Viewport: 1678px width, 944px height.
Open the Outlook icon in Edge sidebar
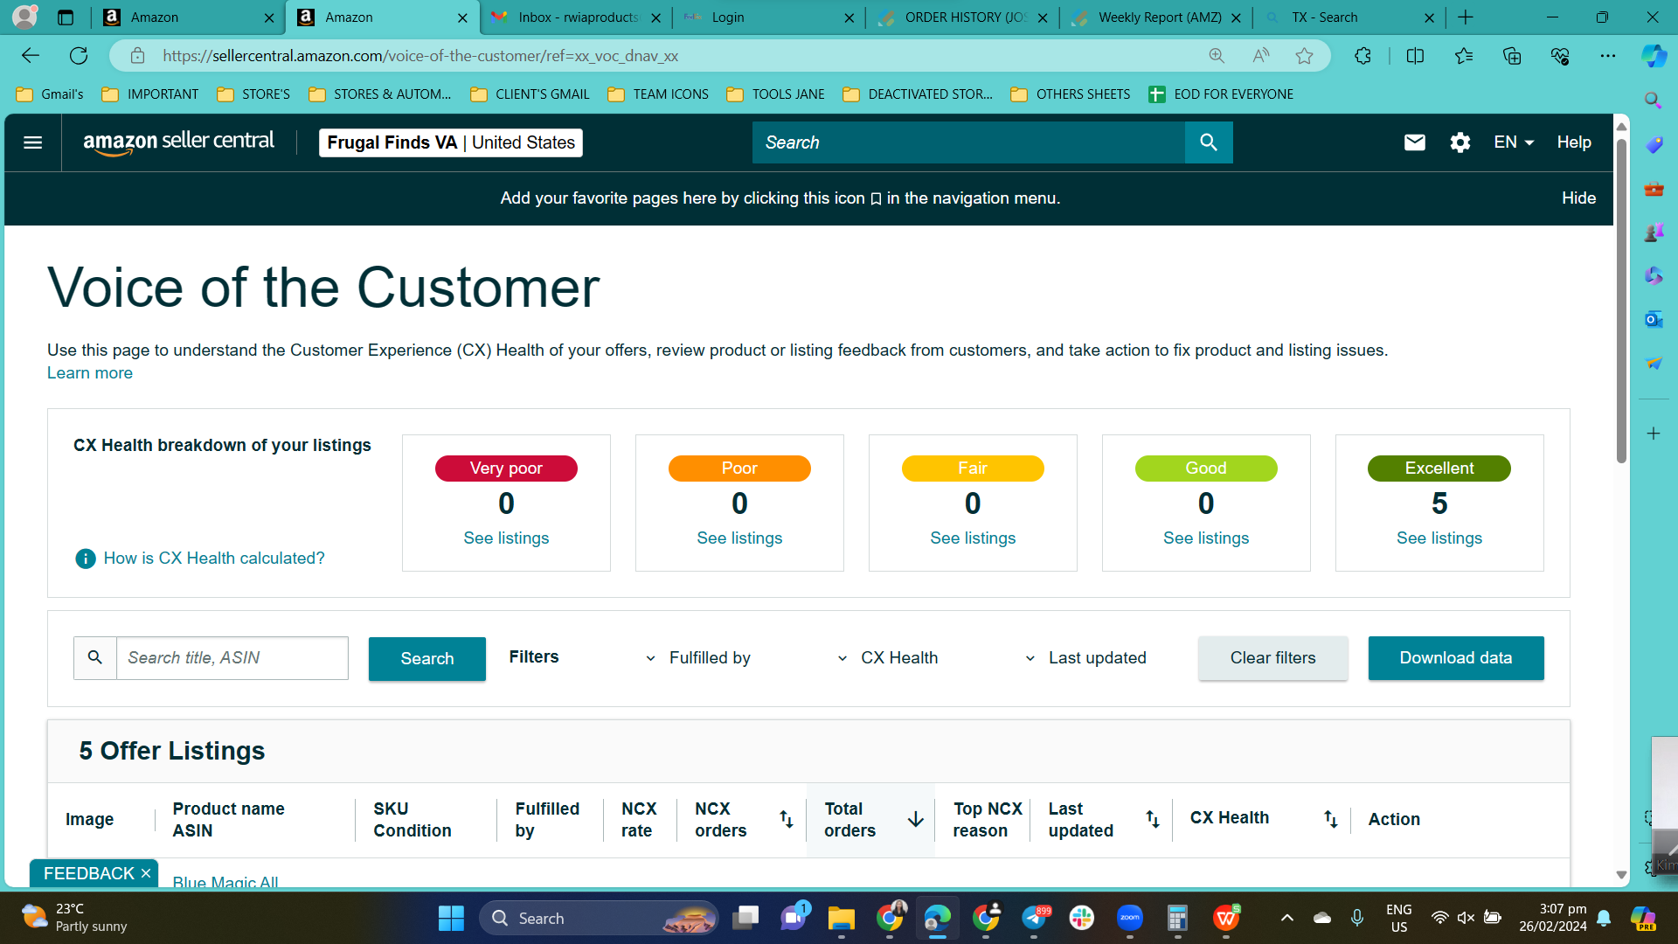[x=1654, y=320]
